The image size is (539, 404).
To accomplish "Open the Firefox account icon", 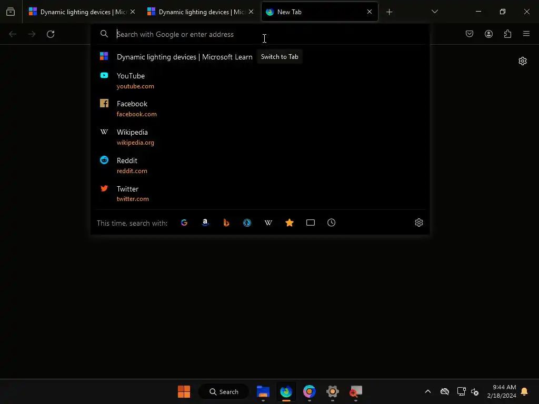I will [x=488, y=34].
